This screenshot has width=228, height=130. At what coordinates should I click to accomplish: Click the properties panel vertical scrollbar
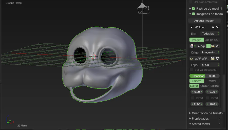coord(225,93)
